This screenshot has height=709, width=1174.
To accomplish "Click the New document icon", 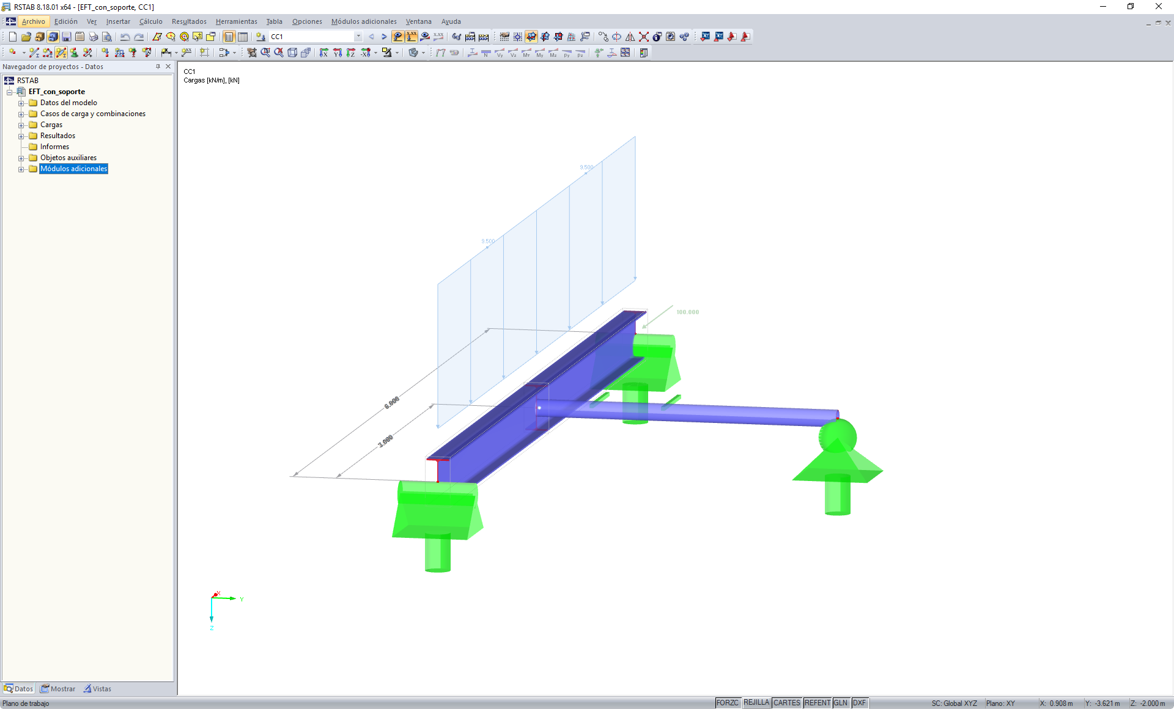I will point(12,37).
